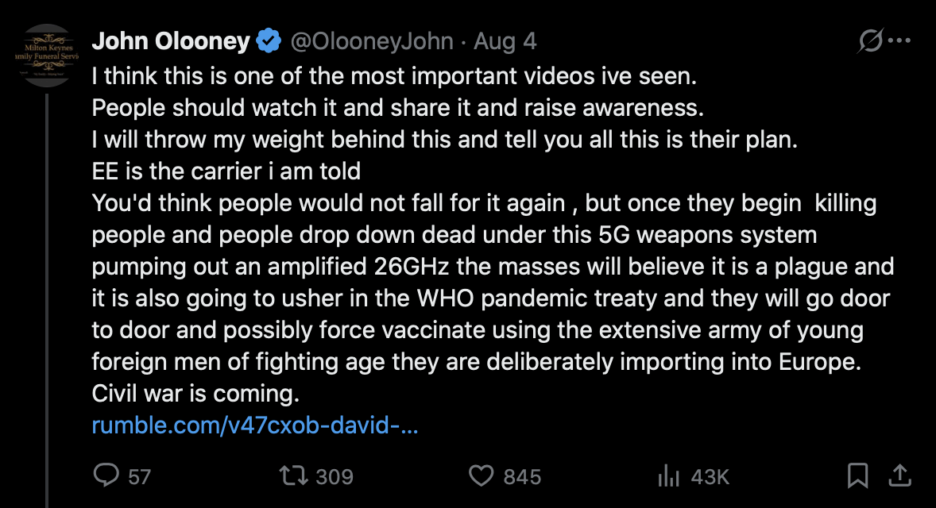Open view analytics bar chart icon
Screen dimensions: 936x508
[668, 475]
